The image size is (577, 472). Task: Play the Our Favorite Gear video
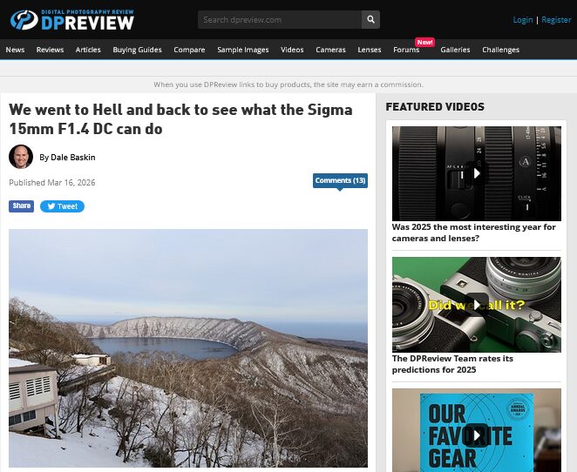477,435
